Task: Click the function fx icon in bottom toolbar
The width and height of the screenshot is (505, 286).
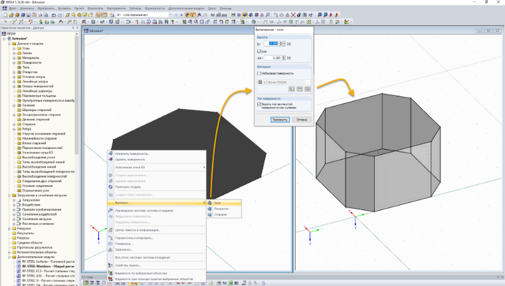Action: pyautogui.click(x=250, y=283)
